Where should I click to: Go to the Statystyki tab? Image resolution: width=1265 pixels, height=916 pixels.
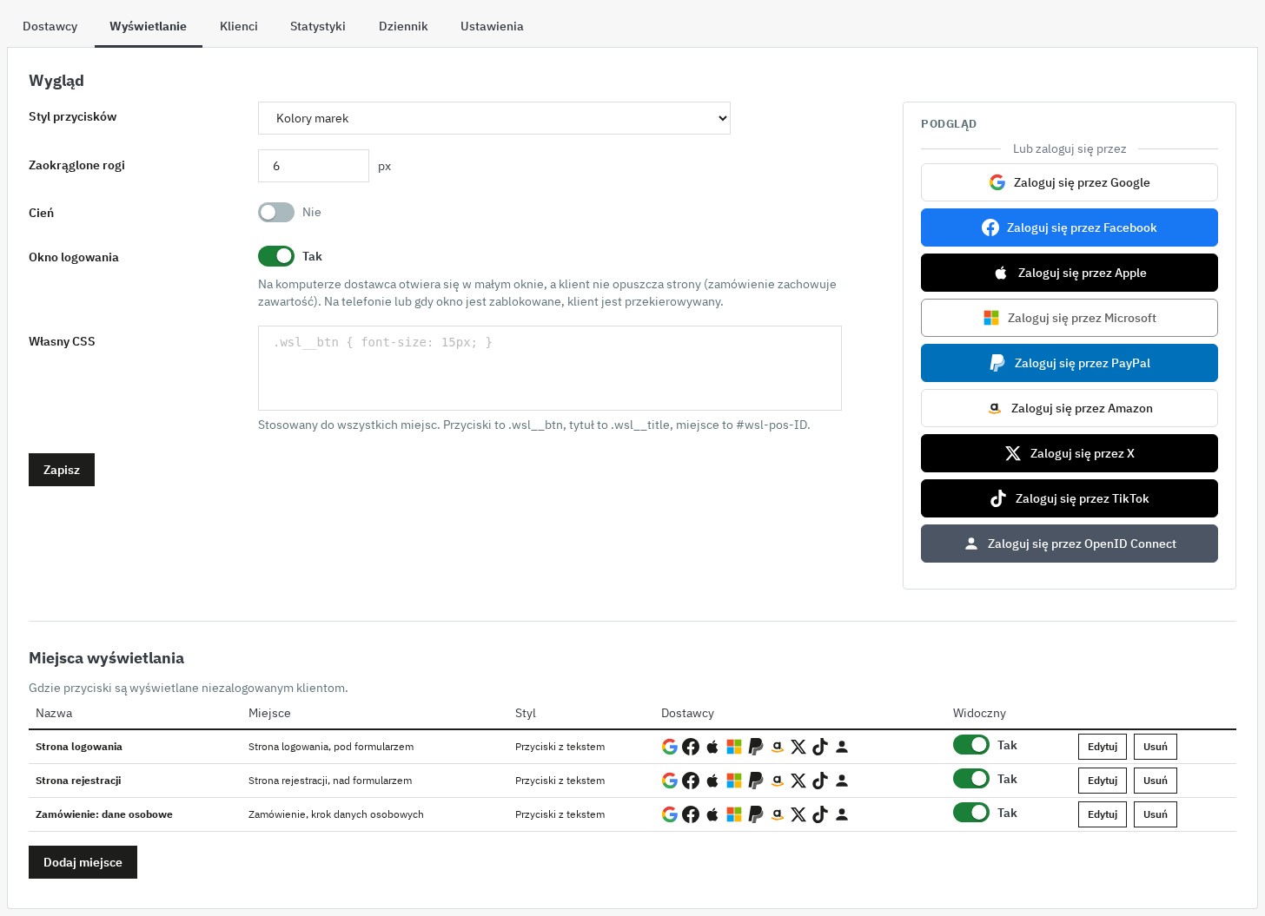[318, 26]
